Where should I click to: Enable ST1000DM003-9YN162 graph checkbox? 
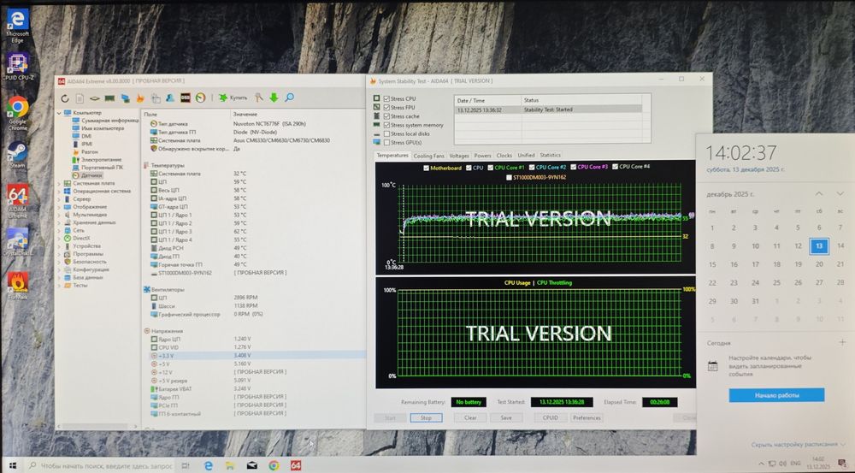tap(509, 177)
